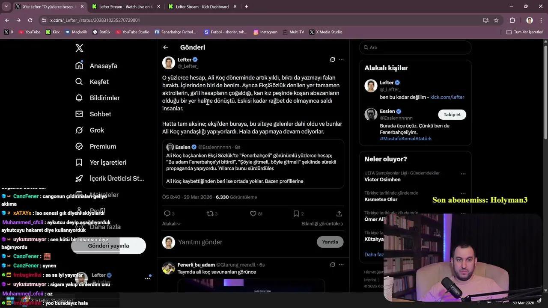
Task: Click Grok icon on Lefter's post
Action: [x=332, y=59]
